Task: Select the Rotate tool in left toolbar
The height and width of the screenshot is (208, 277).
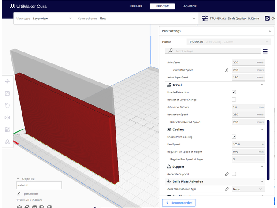Action: pyautogui.click(x=7, y=105)
